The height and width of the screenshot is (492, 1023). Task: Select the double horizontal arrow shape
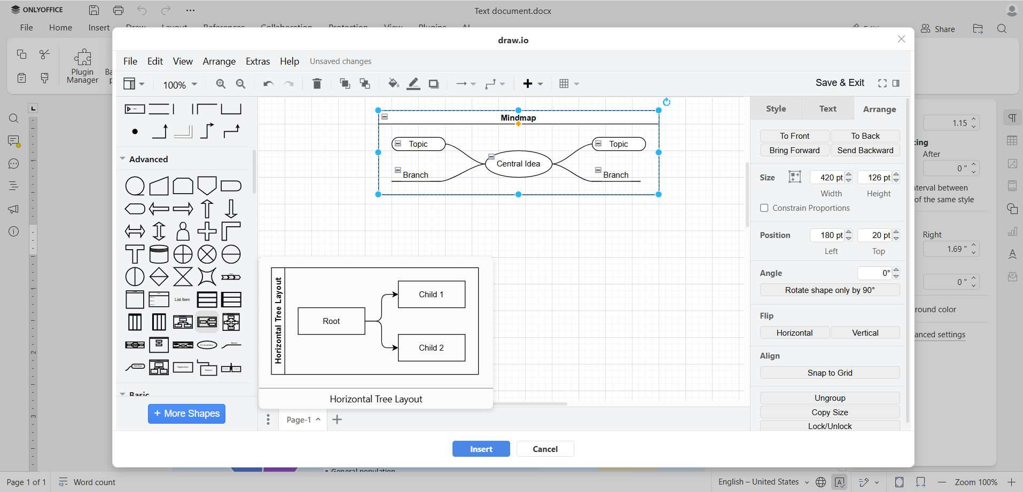(135, 232)
